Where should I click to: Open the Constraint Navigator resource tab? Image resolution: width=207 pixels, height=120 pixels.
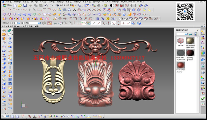coord(203,37)
